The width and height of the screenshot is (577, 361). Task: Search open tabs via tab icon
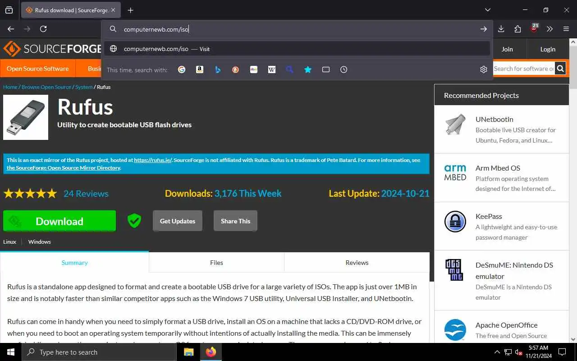[x=326, y=69]
